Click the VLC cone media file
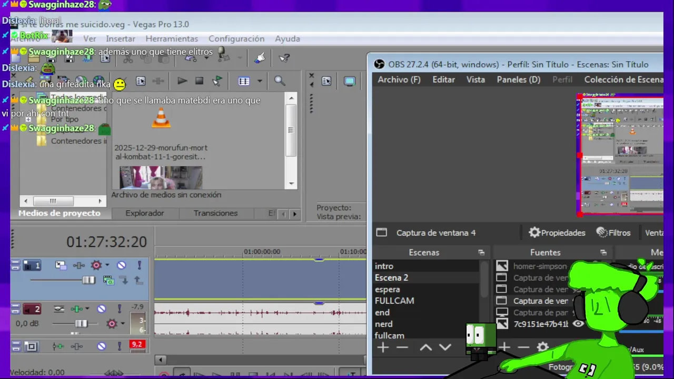Screen dimensions: 674x379 coord(161,118)
